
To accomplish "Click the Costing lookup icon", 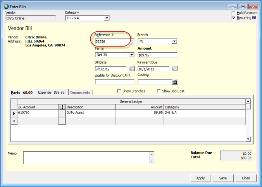I will 175,82.
